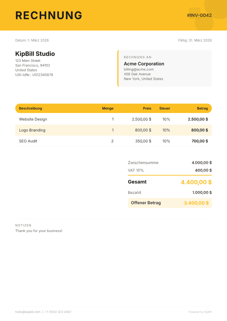Image resolution: width=227 pixels, height=321 pixels.
Task: Click the SEO Audit 10% tax cell
Action: 166,141
